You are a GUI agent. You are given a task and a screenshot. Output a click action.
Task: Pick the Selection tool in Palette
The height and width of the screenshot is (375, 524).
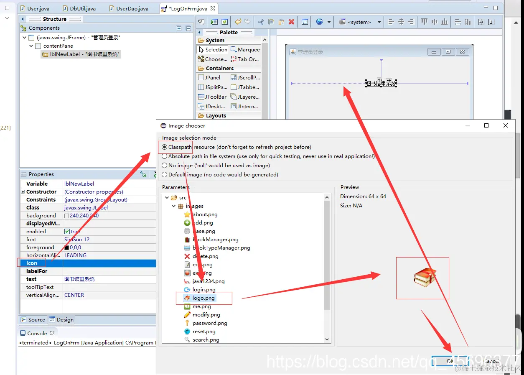tap(213, 49)
